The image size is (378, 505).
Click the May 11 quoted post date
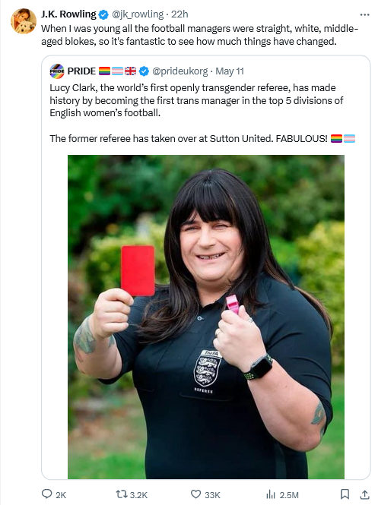(x=230, y=71)
